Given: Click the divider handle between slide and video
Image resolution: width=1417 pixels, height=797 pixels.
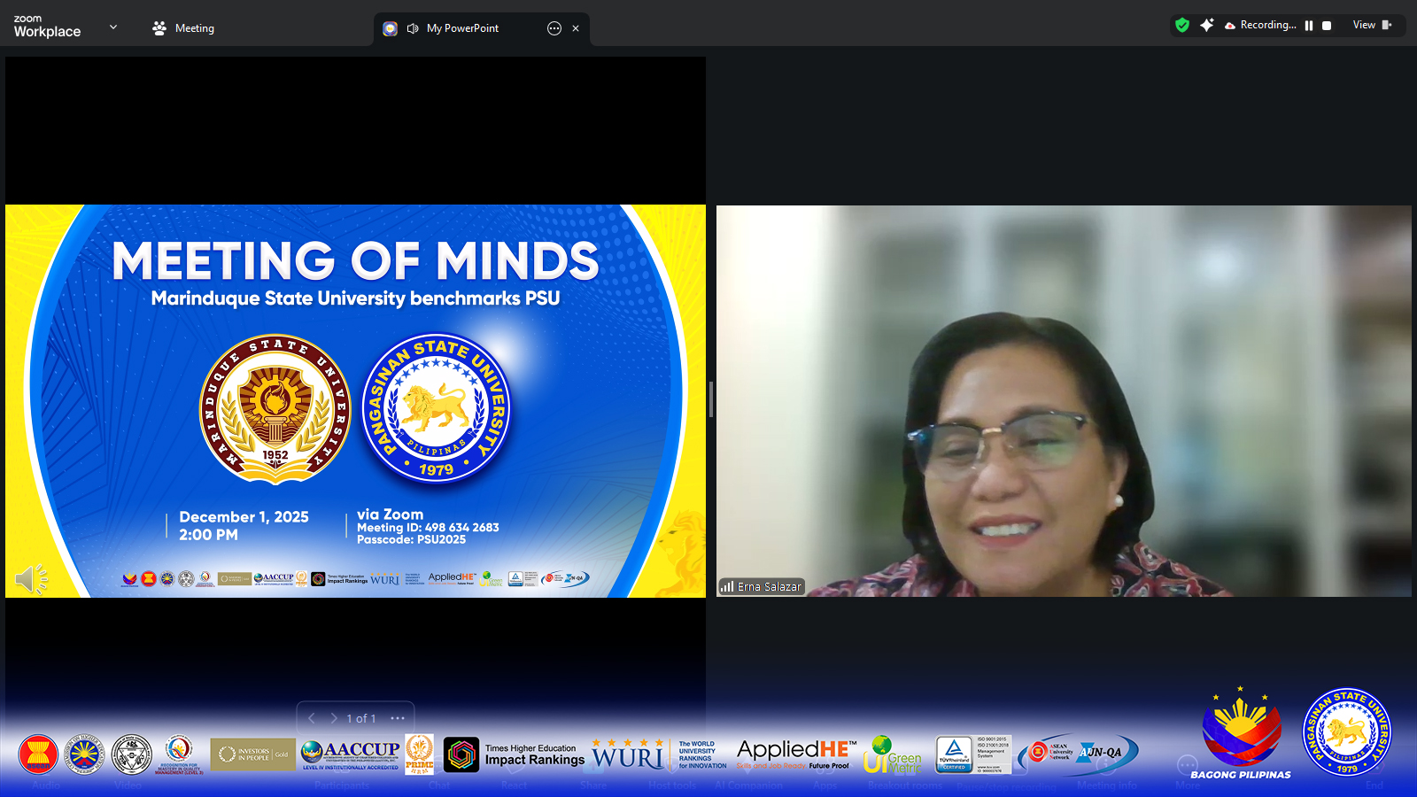Looking at the screenshot, I should point(711,399).
